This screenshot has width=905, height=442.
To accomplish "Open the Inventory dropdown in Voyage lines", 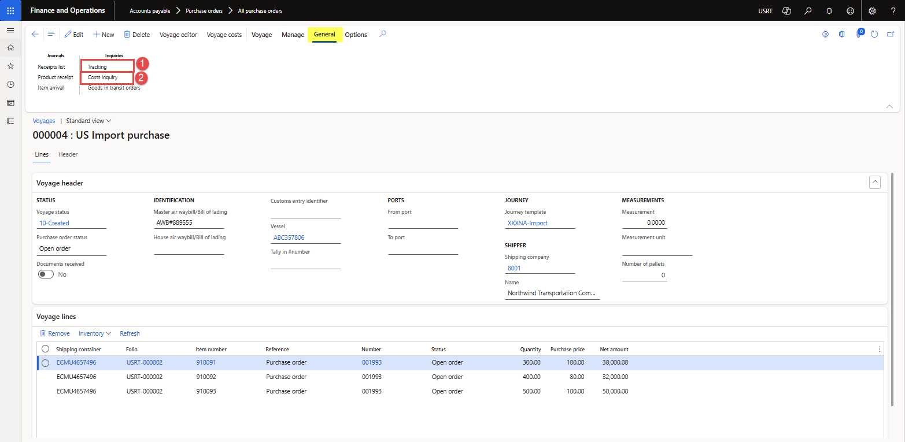I will point(95,333).
